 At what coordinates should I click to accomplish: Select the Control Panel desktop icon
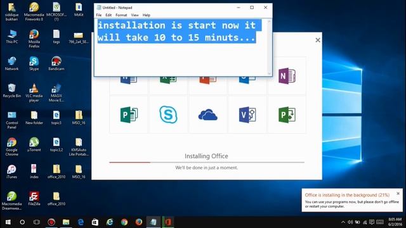11,120
